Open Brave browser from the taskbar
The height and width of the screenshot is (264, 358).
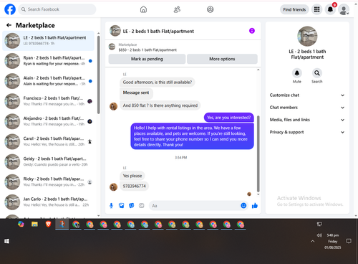point(49,225)
